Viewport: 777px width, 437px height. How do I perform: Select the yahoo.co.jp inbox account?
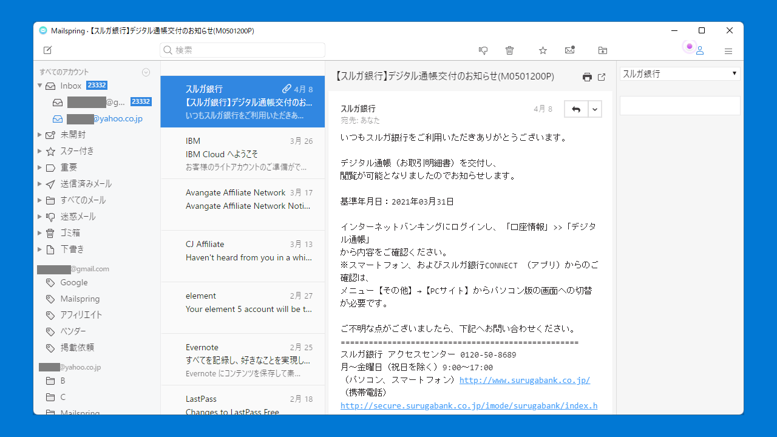[97, 118]
